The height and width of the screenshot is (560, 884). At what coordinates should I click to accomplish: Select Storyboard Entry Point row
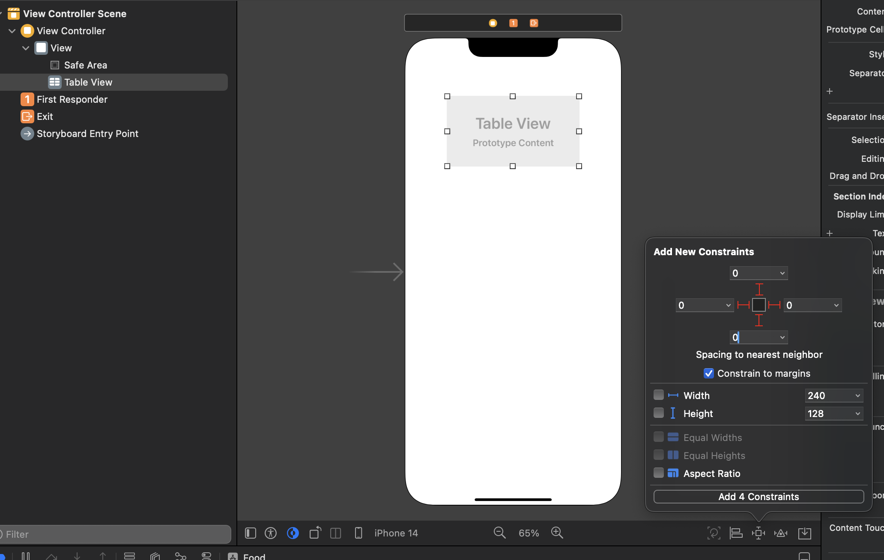(x=114, y=134)
